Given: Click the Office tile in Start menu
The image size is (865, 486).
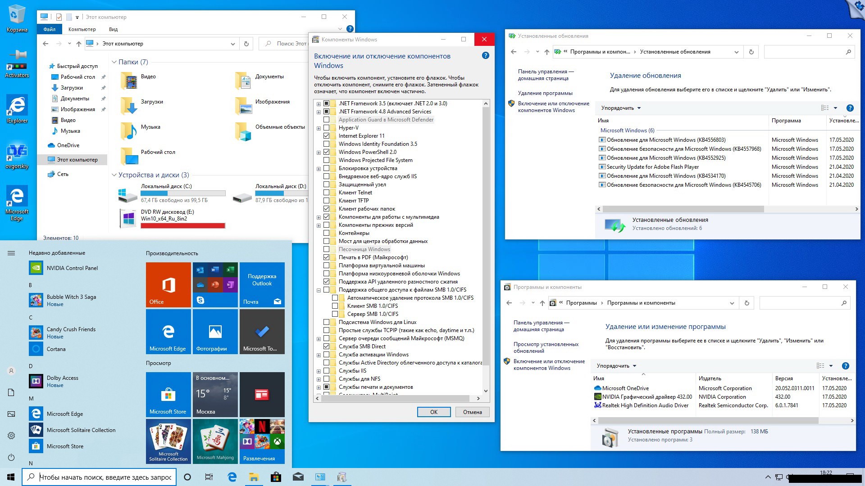Looking at the screenshot, I should tap(168, 284).
